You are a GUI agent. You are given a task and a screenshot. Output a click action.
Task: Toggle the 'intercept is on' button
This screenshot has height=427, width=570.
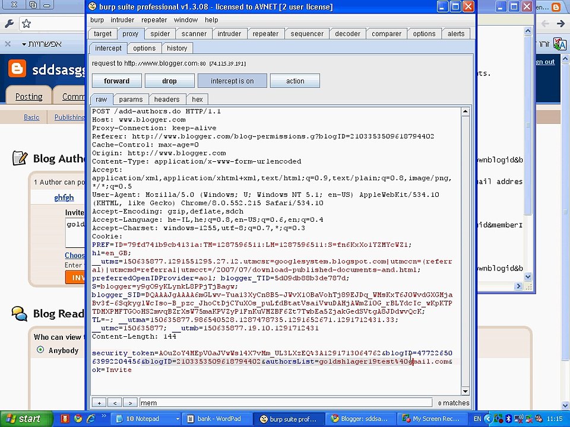pos(232,81)
